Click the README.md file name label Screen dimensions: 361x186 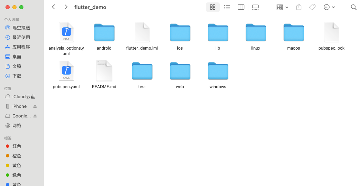(104, 87)
